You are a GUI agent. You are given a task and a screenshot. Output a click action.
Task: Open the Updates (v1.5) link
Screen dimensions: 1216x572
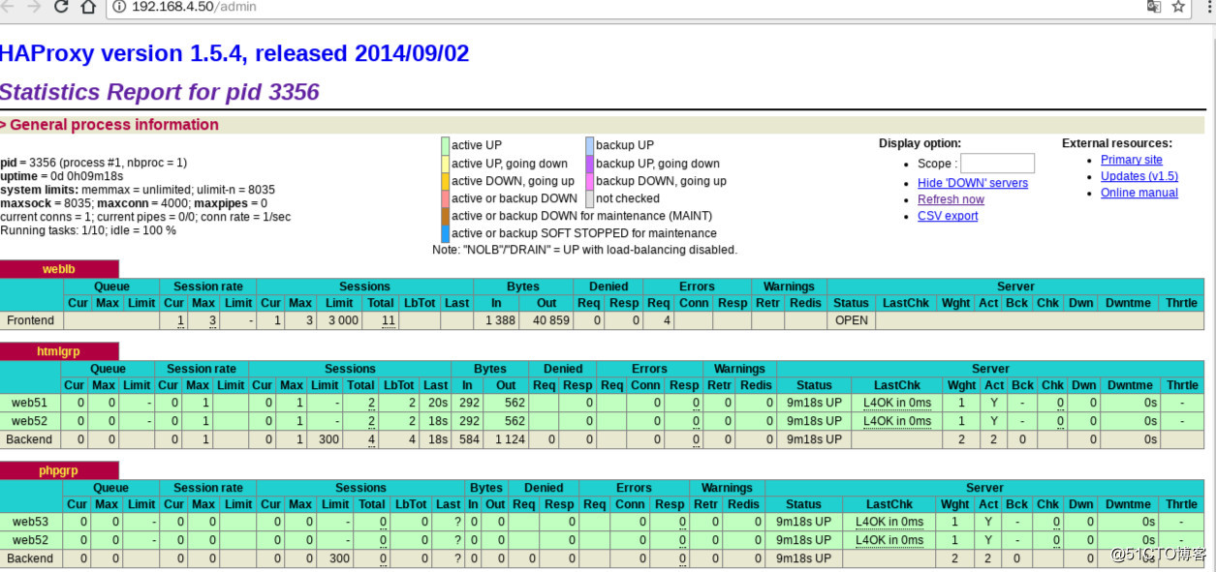(x=1138, y=176)
